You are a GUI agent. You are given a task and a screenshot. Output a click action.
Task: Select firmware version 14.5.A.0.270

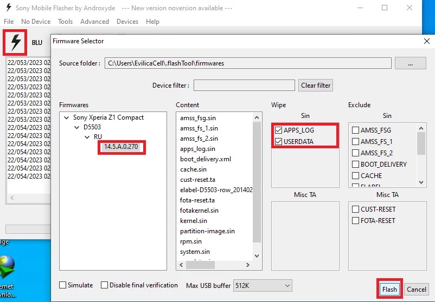click(x=121, y=147)
